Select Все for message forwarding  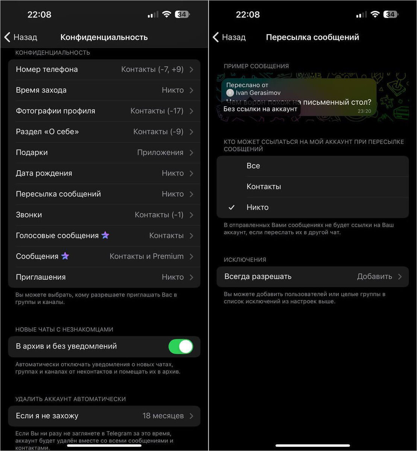312,166
